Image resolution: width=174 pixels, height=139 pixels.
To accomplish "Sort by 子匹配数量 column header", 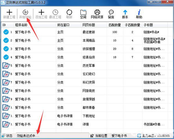I will (x=133, y=25).
